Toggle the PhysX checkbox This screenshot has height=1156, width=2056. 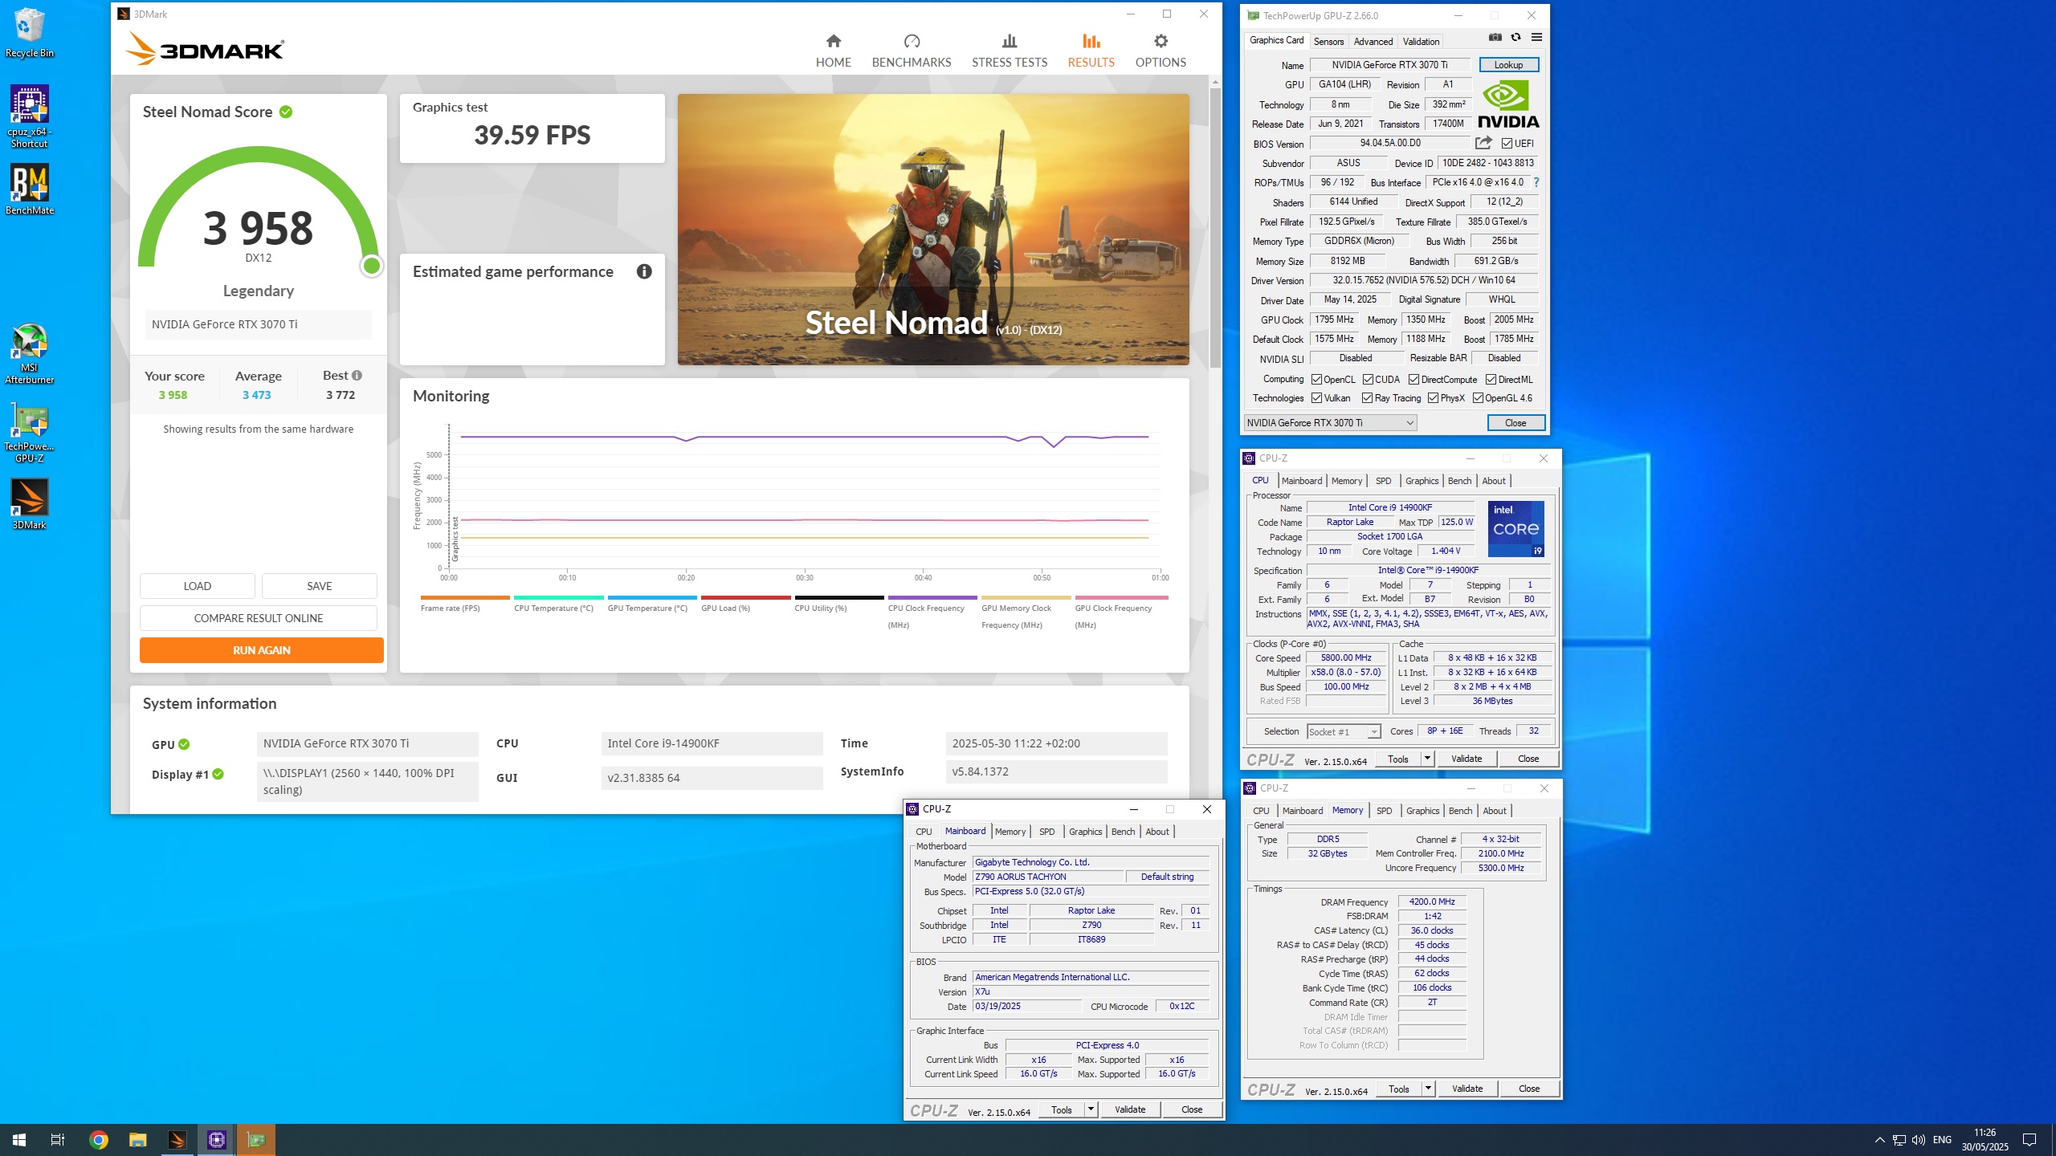pos(1433,397)
